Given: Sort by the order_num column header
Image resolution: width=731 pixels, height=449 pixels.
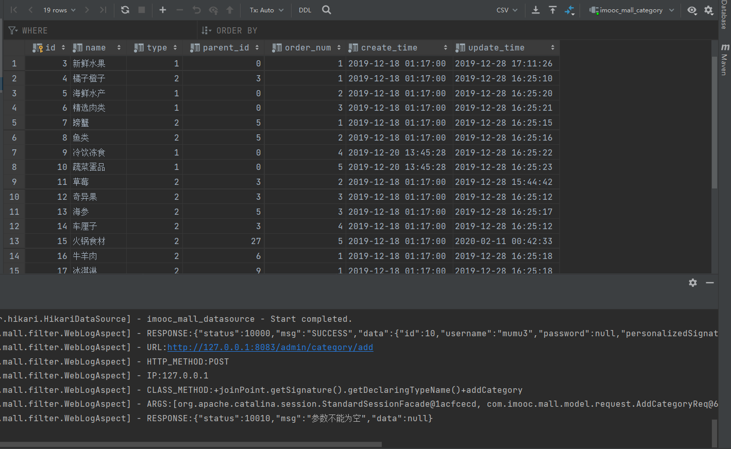Looking at the screenshot, I should click(x=308, y=48).
